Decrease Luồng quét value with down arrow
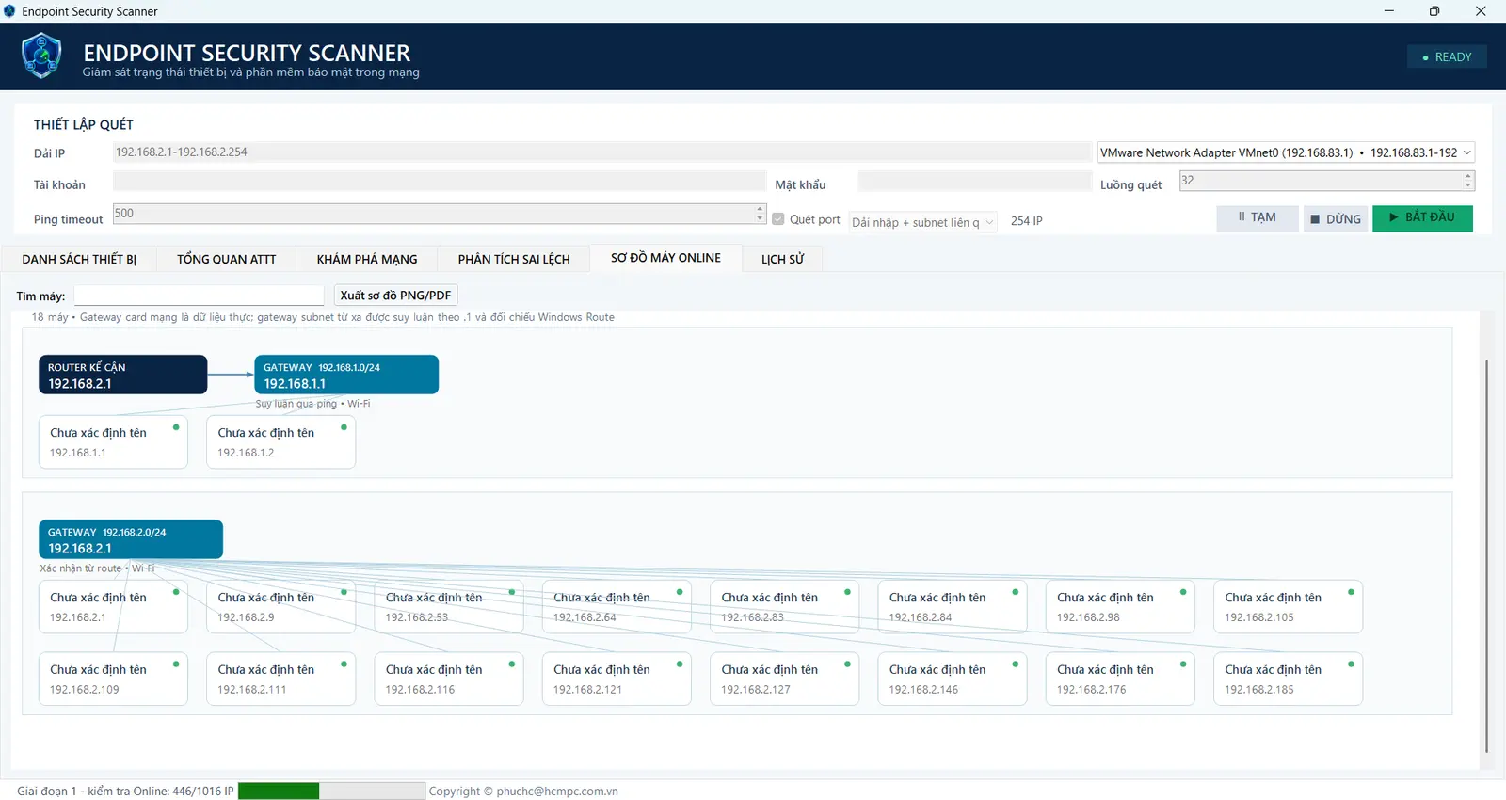The image size is (1506, 800). (x=1468, y=184)
